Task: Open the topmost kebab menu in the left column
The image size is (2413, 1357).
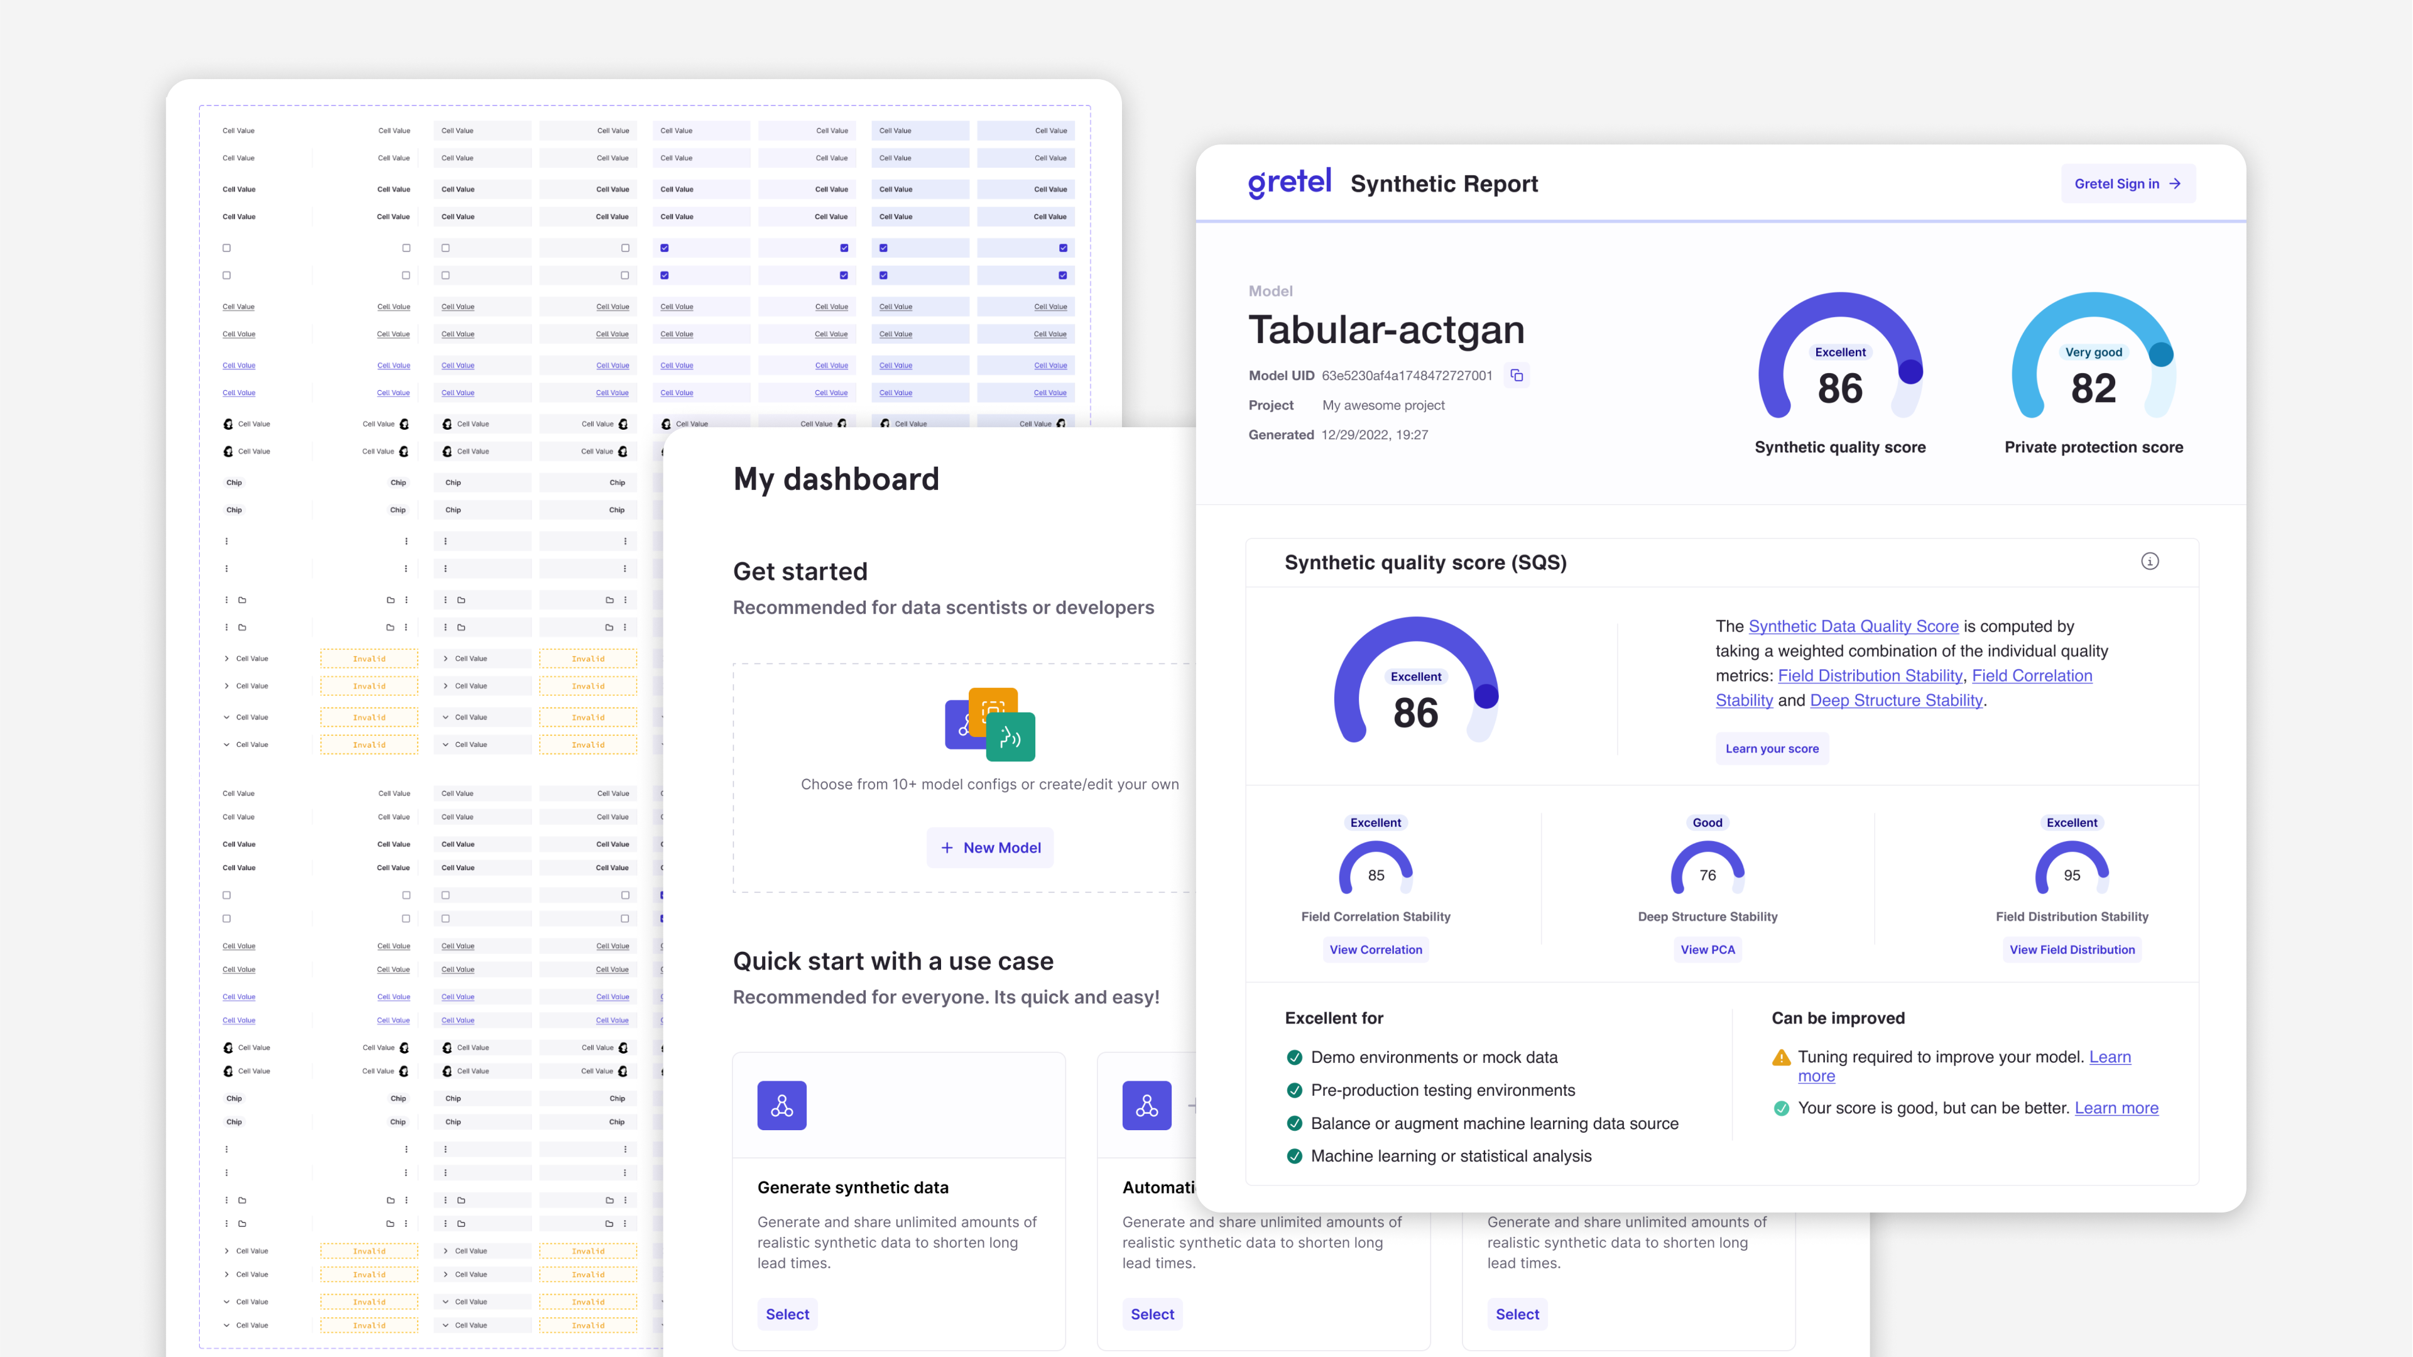Action: [227, 542]
